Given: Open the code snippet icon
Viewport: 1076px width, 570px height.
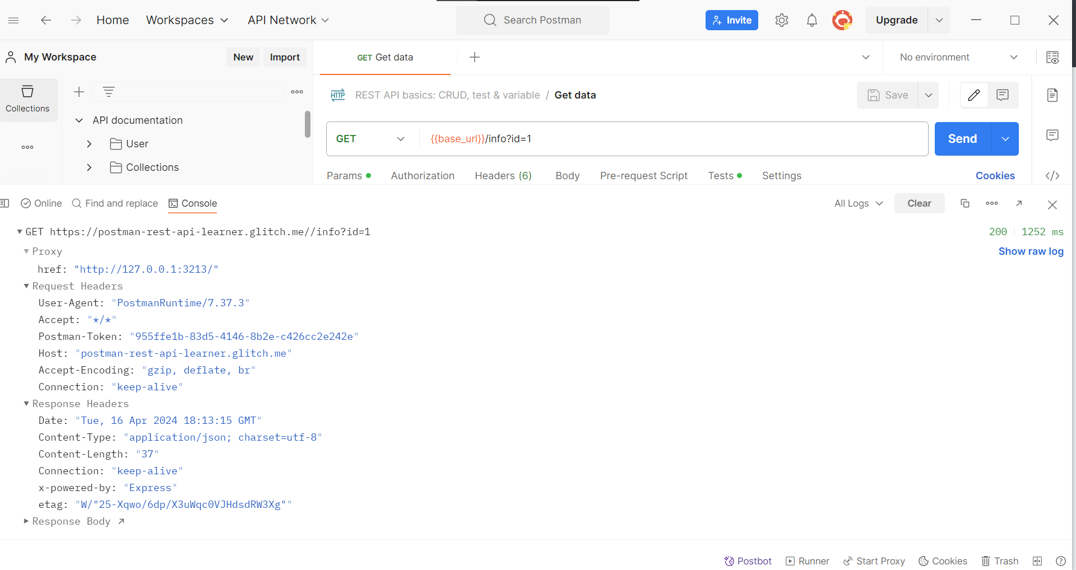Looking at the screenshot, I should pos(1052,176).
